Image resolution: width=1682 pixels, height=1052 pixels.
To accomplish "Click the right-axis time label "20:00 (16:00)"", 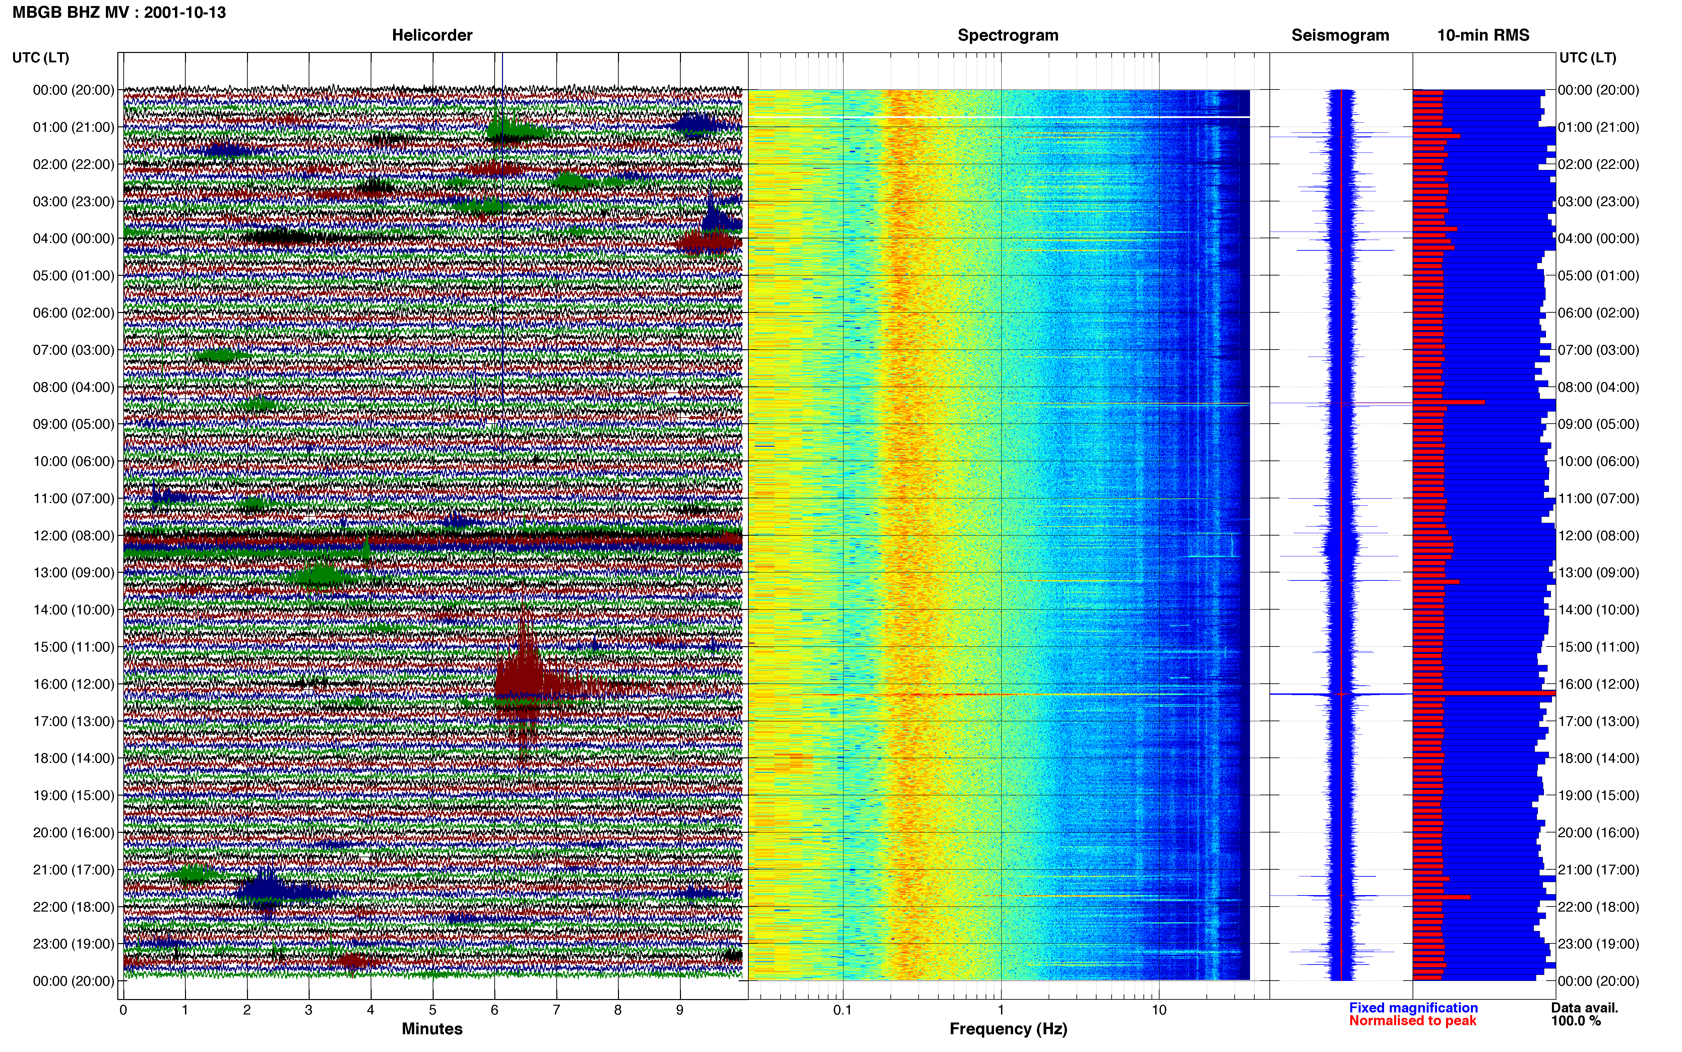I will click(x=1599, y=833).
